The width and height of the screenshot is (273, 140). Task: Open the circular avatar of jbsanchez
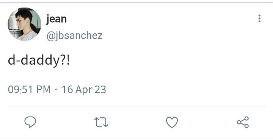[x=24, y=24]
